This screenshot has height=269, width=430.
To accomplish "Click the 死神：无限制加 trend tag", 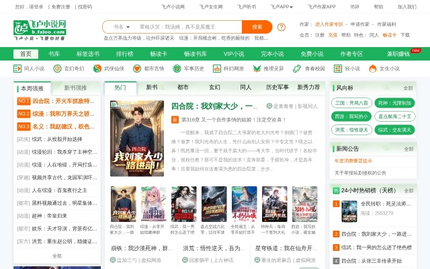I will pos(390,103).
